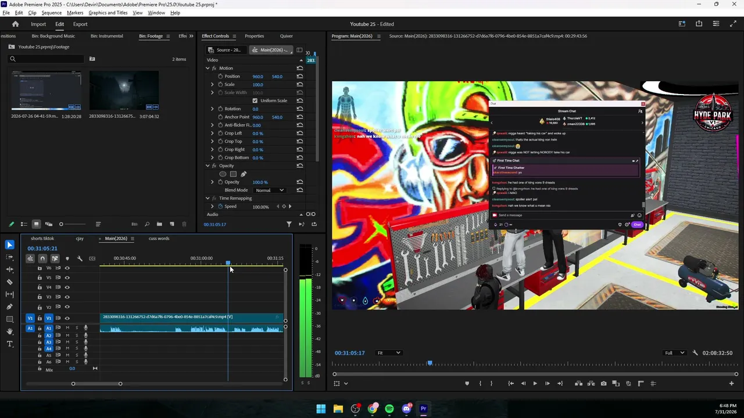744x418 pixels.
Task: Click the Opacity value 100.0 %
Action: tap(260, 182)
